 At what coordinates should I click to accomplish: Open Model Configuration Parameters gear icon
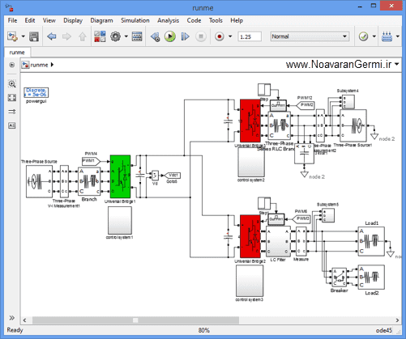(x=116, y=36)
